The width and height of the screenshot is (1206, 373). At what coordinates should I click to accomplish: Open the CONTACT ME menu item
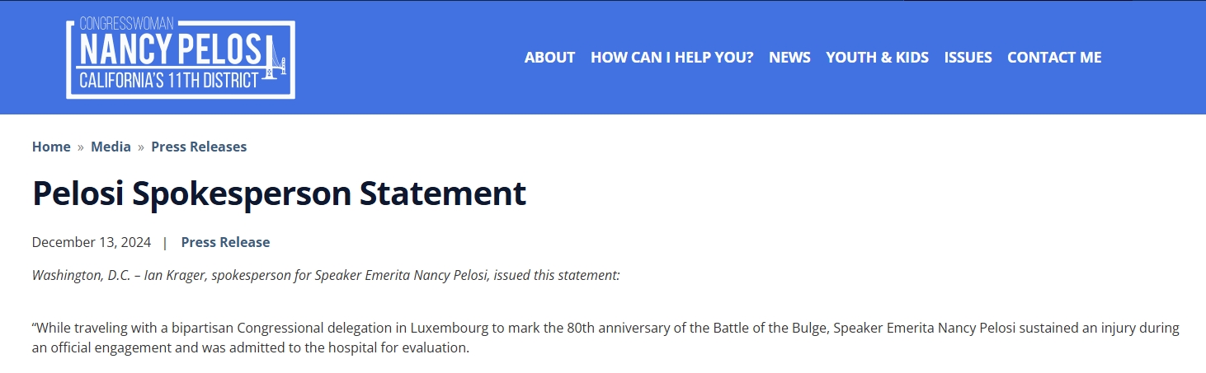click(1054, 57)
